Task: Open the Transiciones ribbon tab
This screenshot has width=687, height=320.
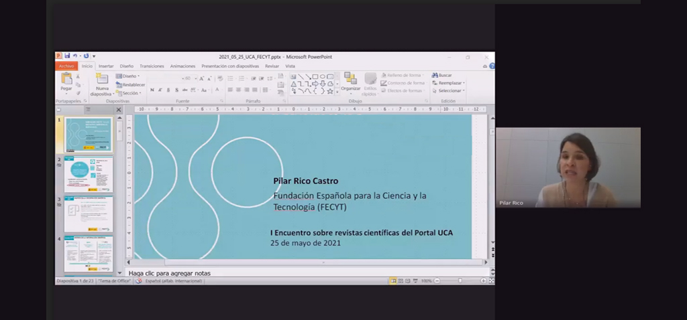Action: 152,66
